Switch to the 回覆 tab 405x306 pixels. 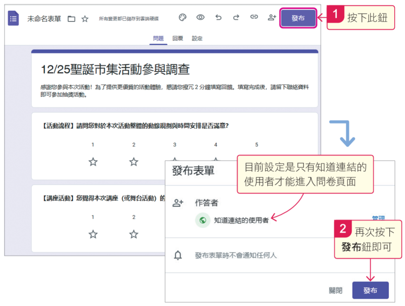coord(177,38)
